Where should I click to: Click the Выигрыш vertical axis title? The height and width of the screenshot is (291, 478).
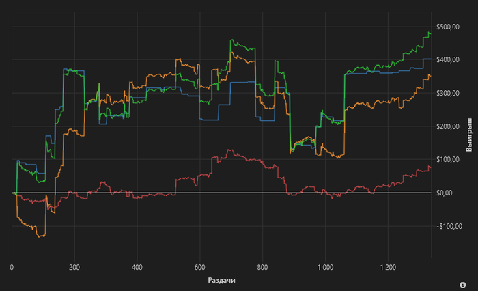pyautogui.click(x=469, y=135)
